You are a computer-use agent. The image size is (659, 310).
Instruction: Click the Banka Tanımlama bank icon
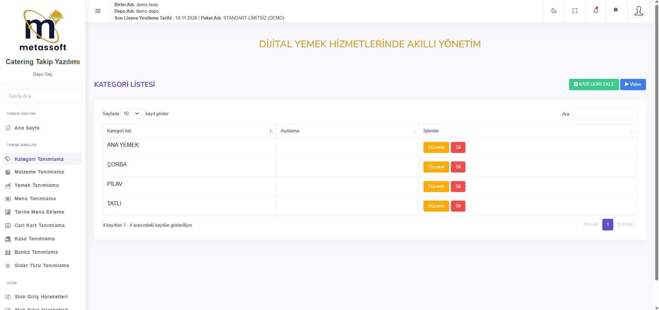pos(8,252)
